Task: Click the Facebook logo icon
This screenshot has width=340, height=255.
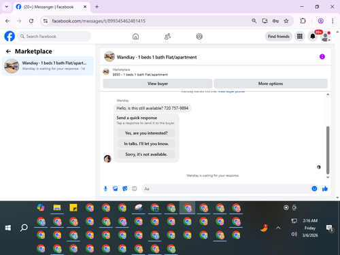Action: click(10, 36)
